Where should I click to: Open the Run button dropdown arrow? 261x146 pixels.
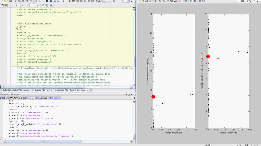pyautogui.click(x=67, y=1)
